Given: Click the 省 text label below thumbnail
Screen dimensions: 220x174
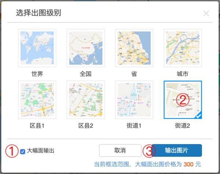Looking at the screenshot, I should click(x=133, y=74).
